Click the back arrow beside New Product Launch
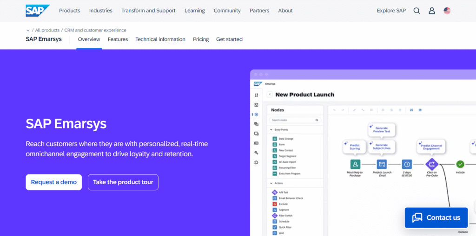Viewport: 476px width, 236px height. point(270,95)
